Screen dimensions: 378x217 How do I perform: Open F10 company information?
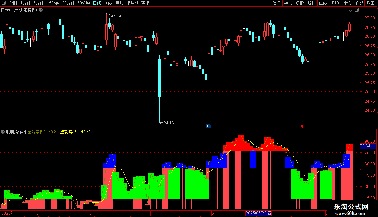335,3
